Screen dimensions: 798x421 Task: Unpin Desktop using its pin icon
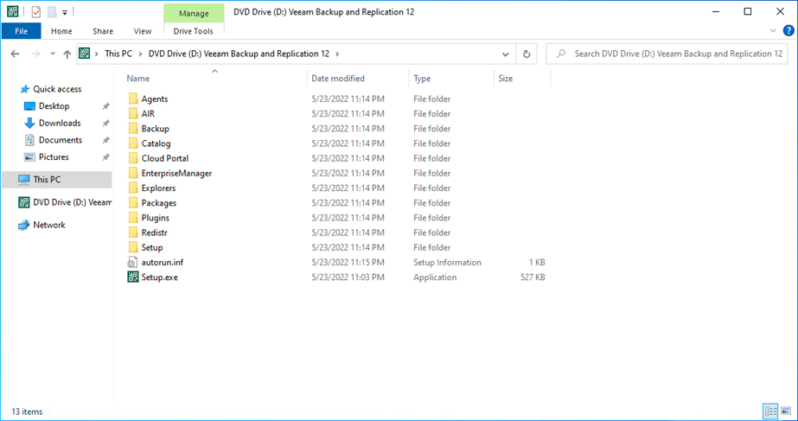[105, 106]
